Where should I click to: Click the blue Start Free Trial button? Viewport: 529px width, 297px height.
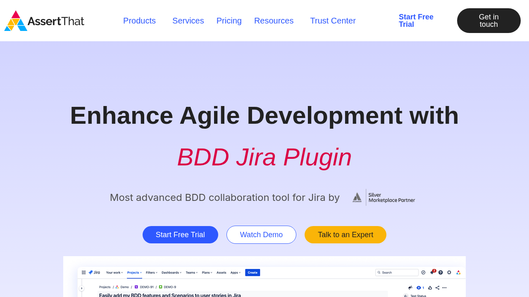point(180,235)
